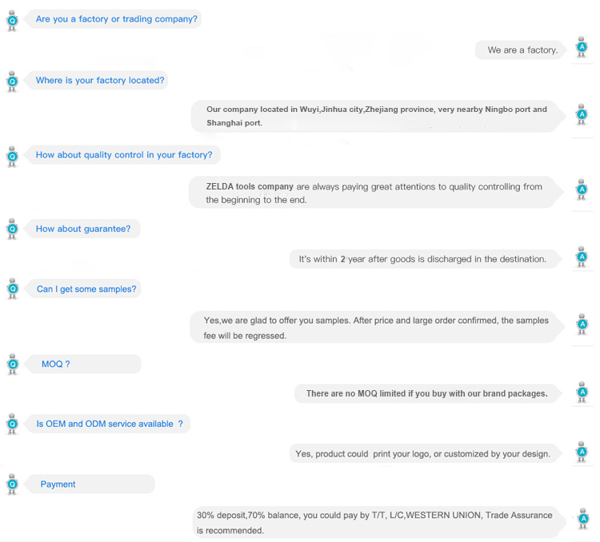Click the A robot icon next to 'We are a factory.'
Image resolution: width=600 pixels, height=542 pixels.
pyautogui.click(x=582, y=48)
